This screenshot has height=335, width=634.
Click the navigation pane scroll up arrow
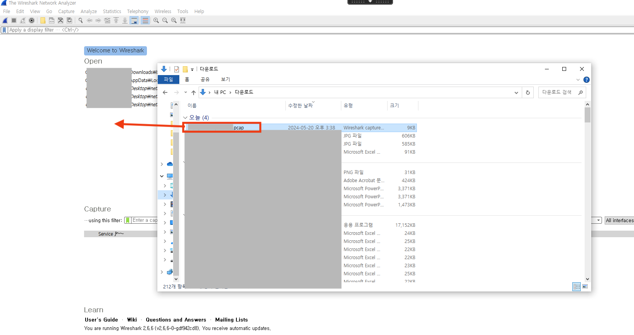point(176,104)
